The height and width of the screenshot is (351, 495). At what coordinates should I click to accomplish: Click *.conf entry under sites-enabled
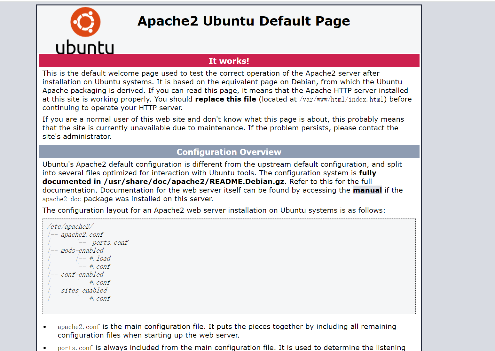coord(100,299)
